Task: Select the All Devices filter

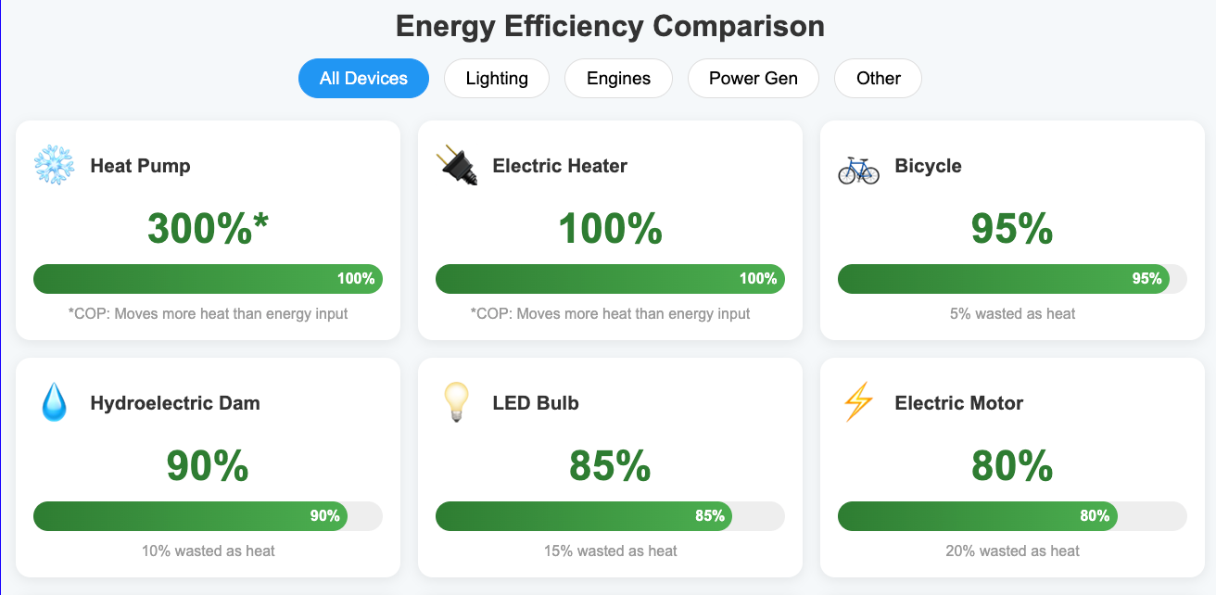Action: click(x=363, y=78)
